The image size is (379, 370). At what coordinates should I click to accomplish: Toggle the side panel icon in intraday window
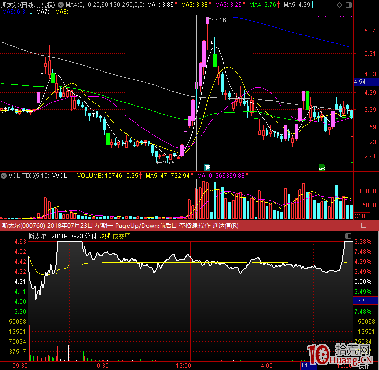(x=348, y=236)
